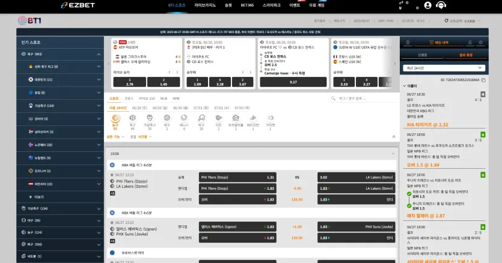Click the league search input field
Screen dimensions: 502x263
[363, 98]
